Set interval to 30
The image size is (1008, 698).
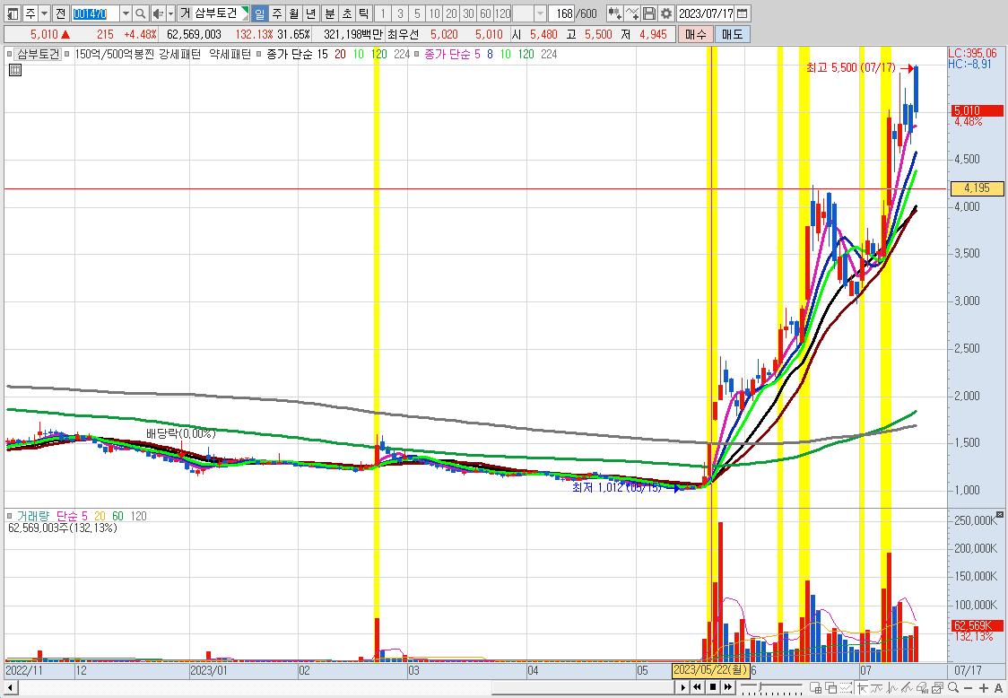tap(469, 13)
